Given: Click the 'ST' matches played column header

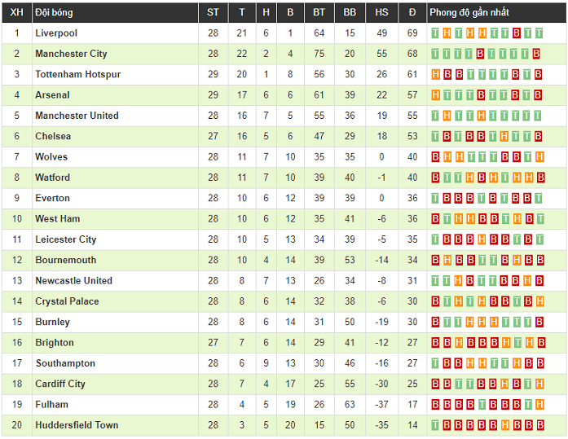Looking at the screenshot, I should tap(214, 12).
